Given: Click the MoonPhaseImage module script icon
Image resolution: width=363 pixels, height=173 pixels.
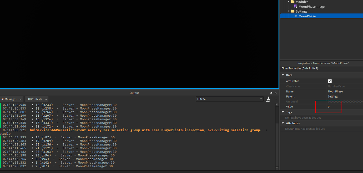Looking at the screenshot, I should (x=296, y=7).
